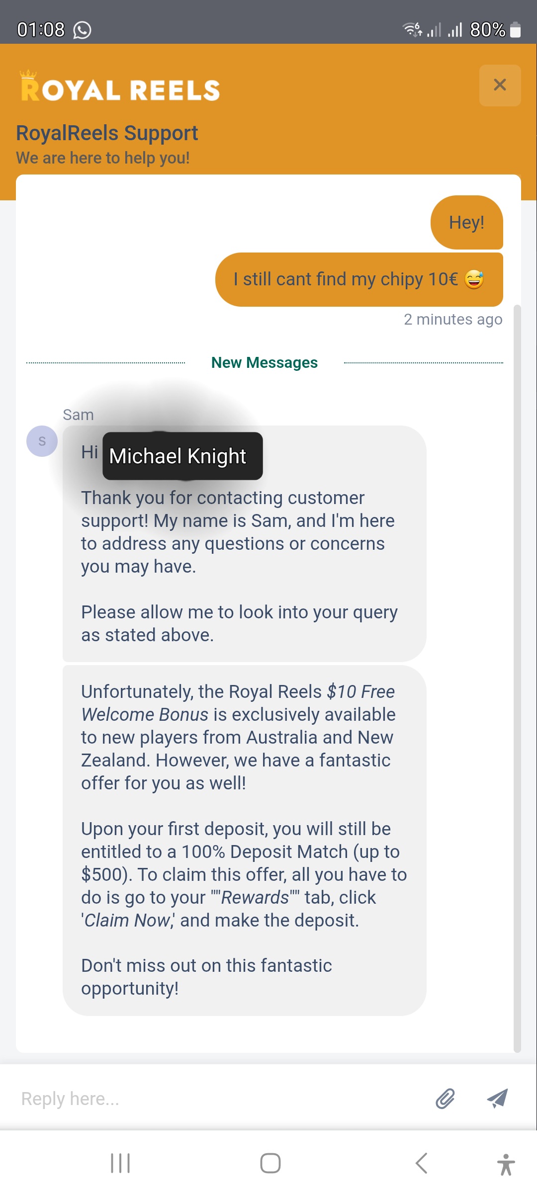Tap Sam's $10 Free Welcome Bonus message

[x=244, y=840]
